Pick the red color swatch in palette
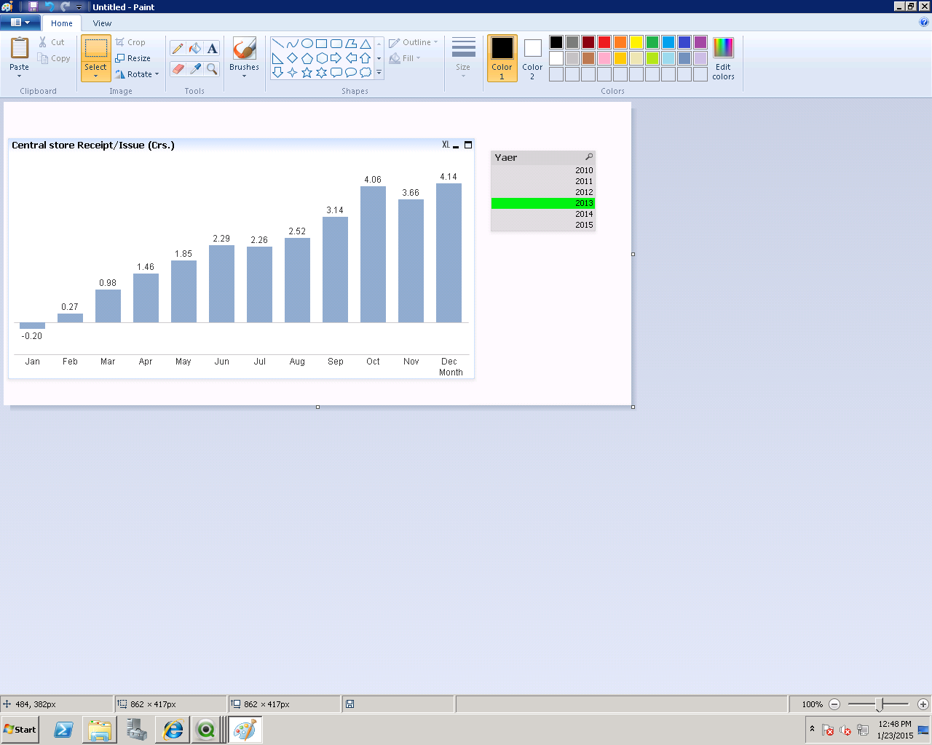 click(604, 42)
